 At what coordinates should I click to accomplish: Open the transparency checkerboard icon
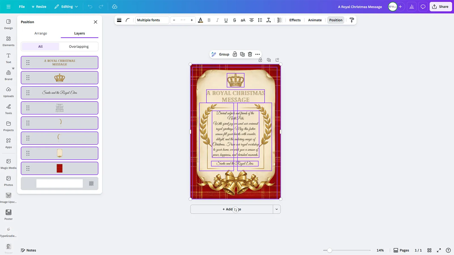[x=279, y=20]
